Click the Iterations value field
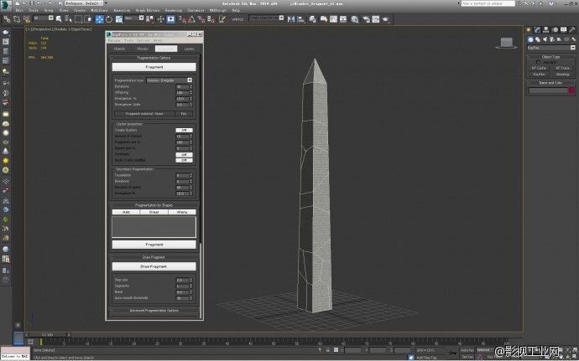Viewport: 579px width, 361px height. click(182, 86)
